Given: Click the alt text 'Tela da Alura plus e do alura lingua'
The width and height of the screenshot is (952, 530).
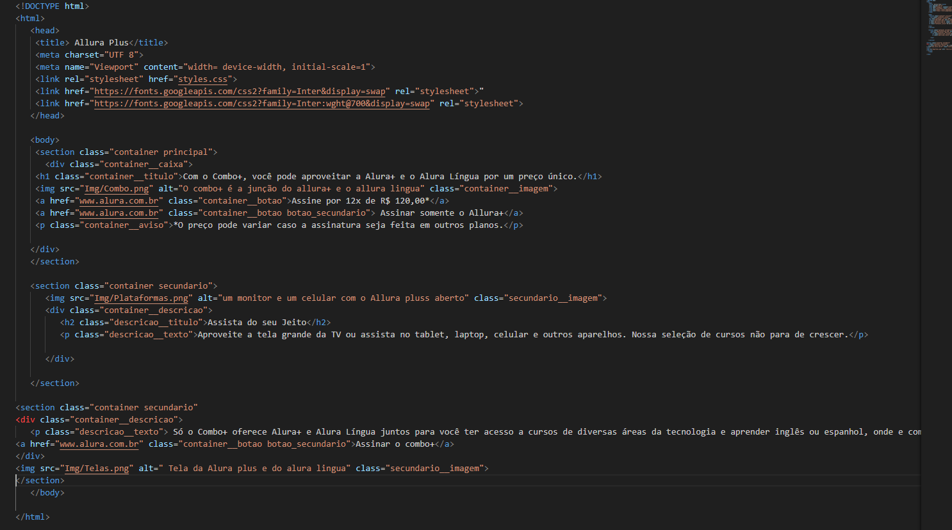Looking at the screenshot, I should coord(257,469).
